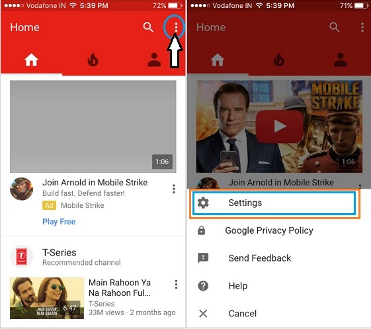Select the Home house tab icon
This screenshot has height=329, width=371.
coord(31,60)
